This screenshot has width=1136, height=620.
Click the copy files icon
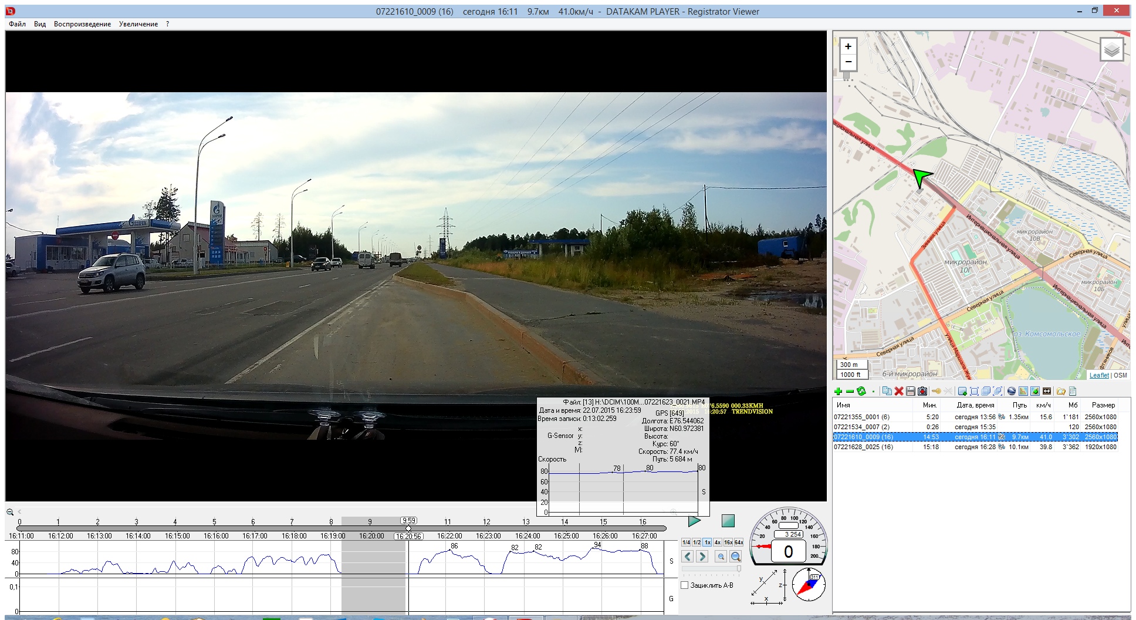pos(887,391)
